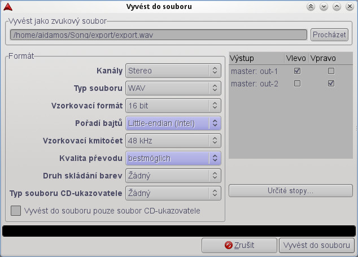Check master: out-2 Vlevo checkbox
This screenshot has height=257, width=358.
(x=297, y=84)
